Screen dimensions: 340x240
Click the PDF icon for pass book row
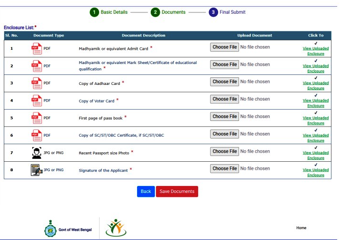pos(37,118)
